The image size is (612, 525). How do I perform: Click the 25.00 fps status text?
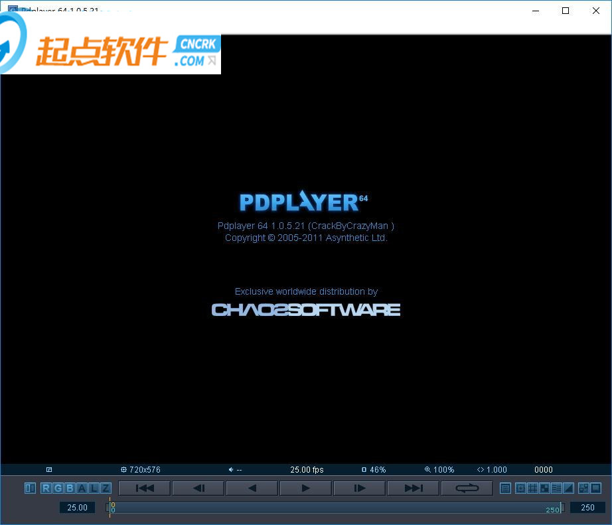tap(307, 469)
